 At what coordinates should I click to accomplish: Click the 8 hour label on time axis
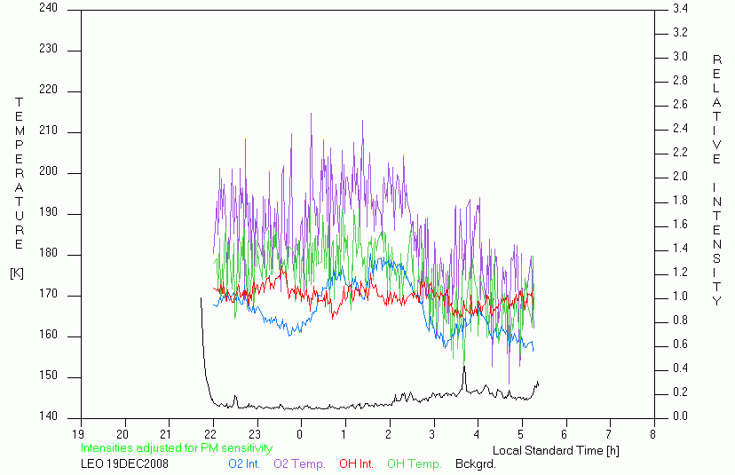coord(653,435)
